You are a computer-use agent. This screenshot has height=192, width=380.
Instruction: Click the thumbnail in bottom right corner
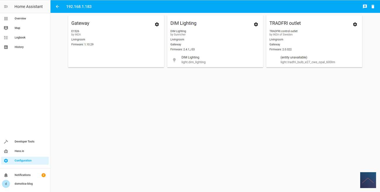point(368,180)
